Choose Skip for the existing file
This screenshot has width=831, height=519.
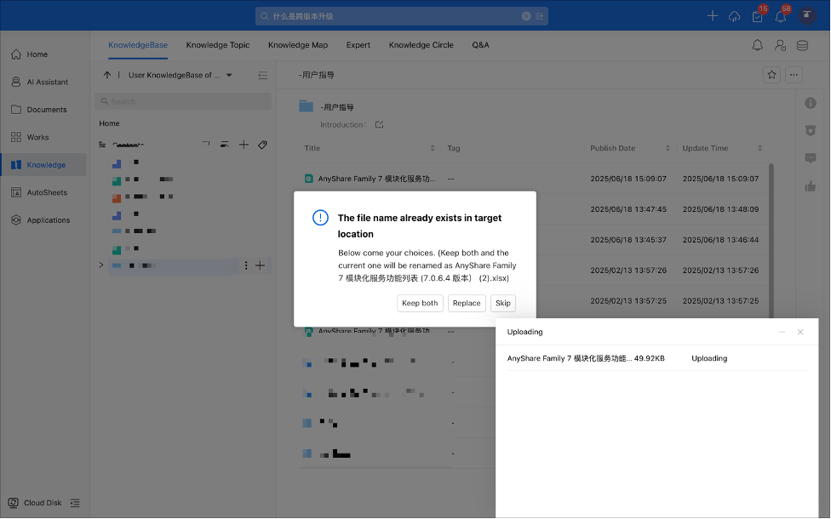tap(502, 303)
